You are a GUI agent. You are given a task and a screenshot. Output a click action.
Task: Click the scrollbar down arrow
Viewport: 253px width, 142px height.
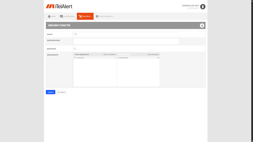252,141
